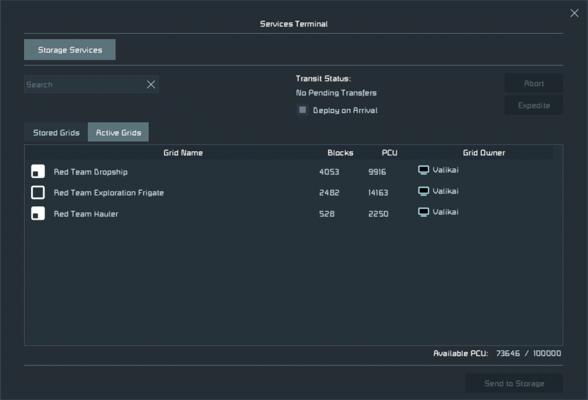Sort by the Grid Owner column header
This screenshot has height=400, width=588.
pos(483,152)
